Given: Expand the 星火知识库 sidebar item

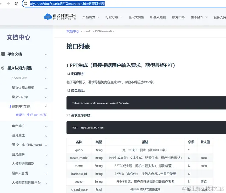Looking at the screenshot, I should [x=46, y=97].
